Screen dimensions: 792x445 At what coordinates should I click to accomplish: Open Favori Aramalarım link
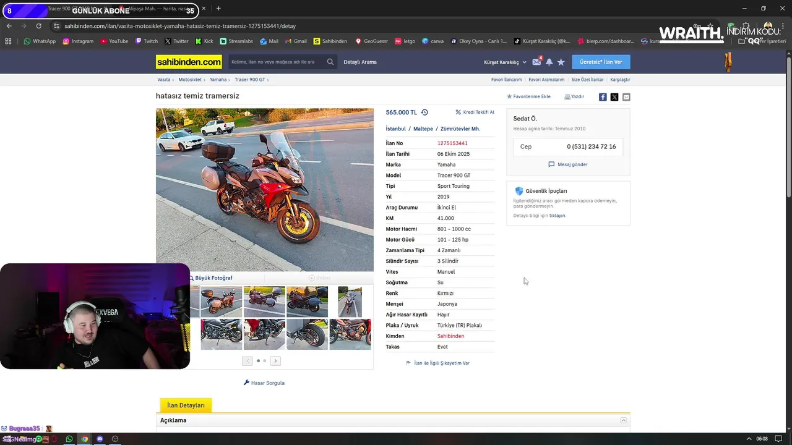point(546,80)
